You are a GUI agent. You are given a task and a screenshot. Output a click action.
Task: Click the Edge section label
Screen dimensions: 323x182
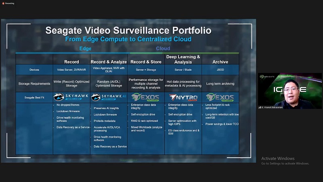pos(85,49)
